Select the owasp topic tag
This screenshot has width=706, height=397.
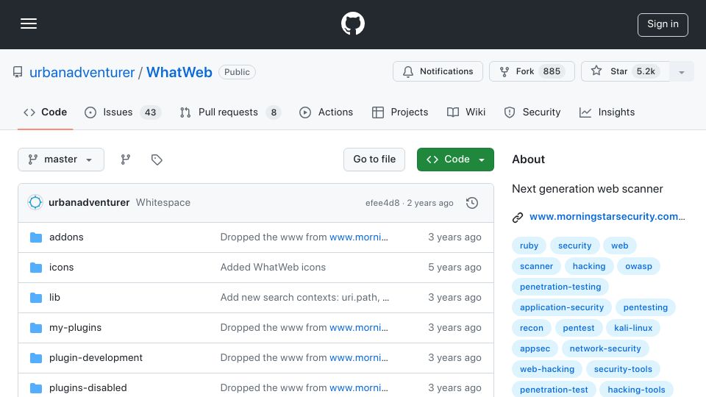tap(638, 266)
